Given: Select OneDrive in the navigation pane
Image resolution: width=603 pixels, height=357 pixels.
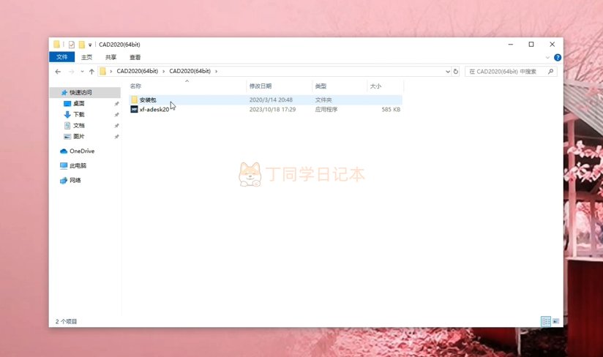Looking at the screenshot, I should (x=82, y=151).
